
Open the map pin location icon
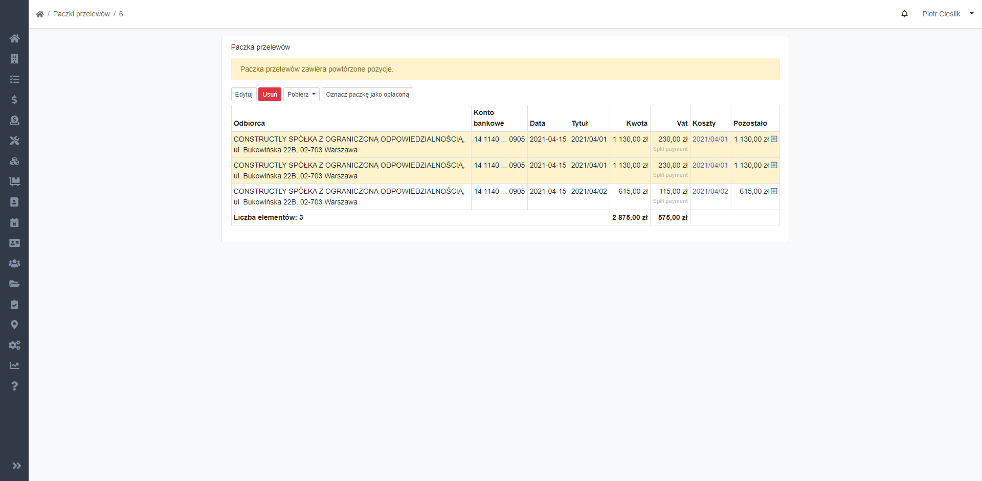coord(14,325)
